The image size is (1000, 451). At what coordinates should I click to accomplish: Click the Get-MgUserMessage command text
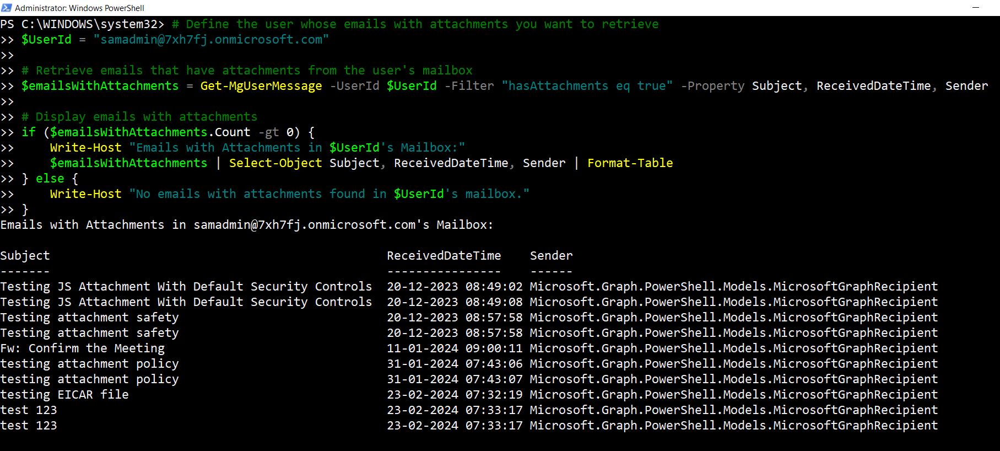pyautogui.click(x=261, y=86)
